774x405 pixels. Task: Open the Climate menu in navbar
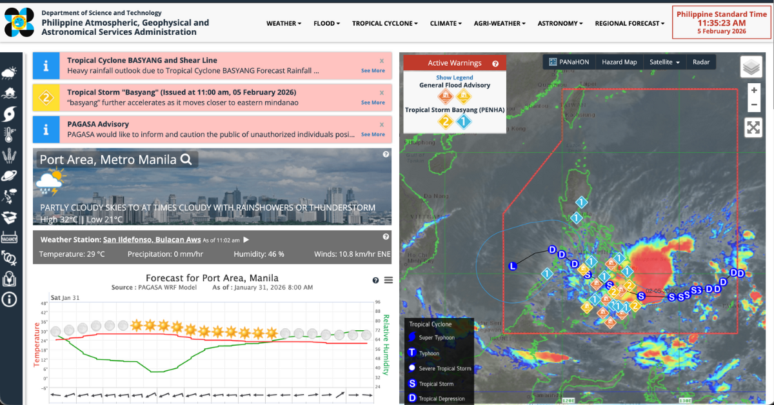coord(446,23)
